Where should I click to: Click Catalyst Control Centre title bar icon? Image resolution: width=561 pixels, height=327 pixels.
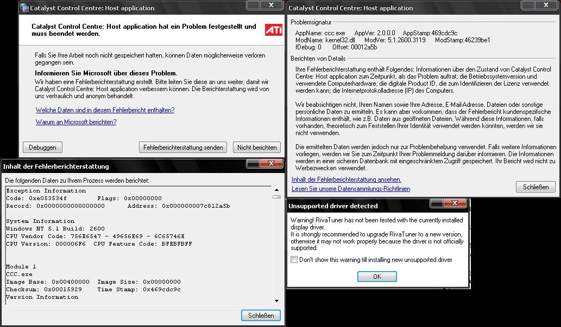(x=24, y=8)
